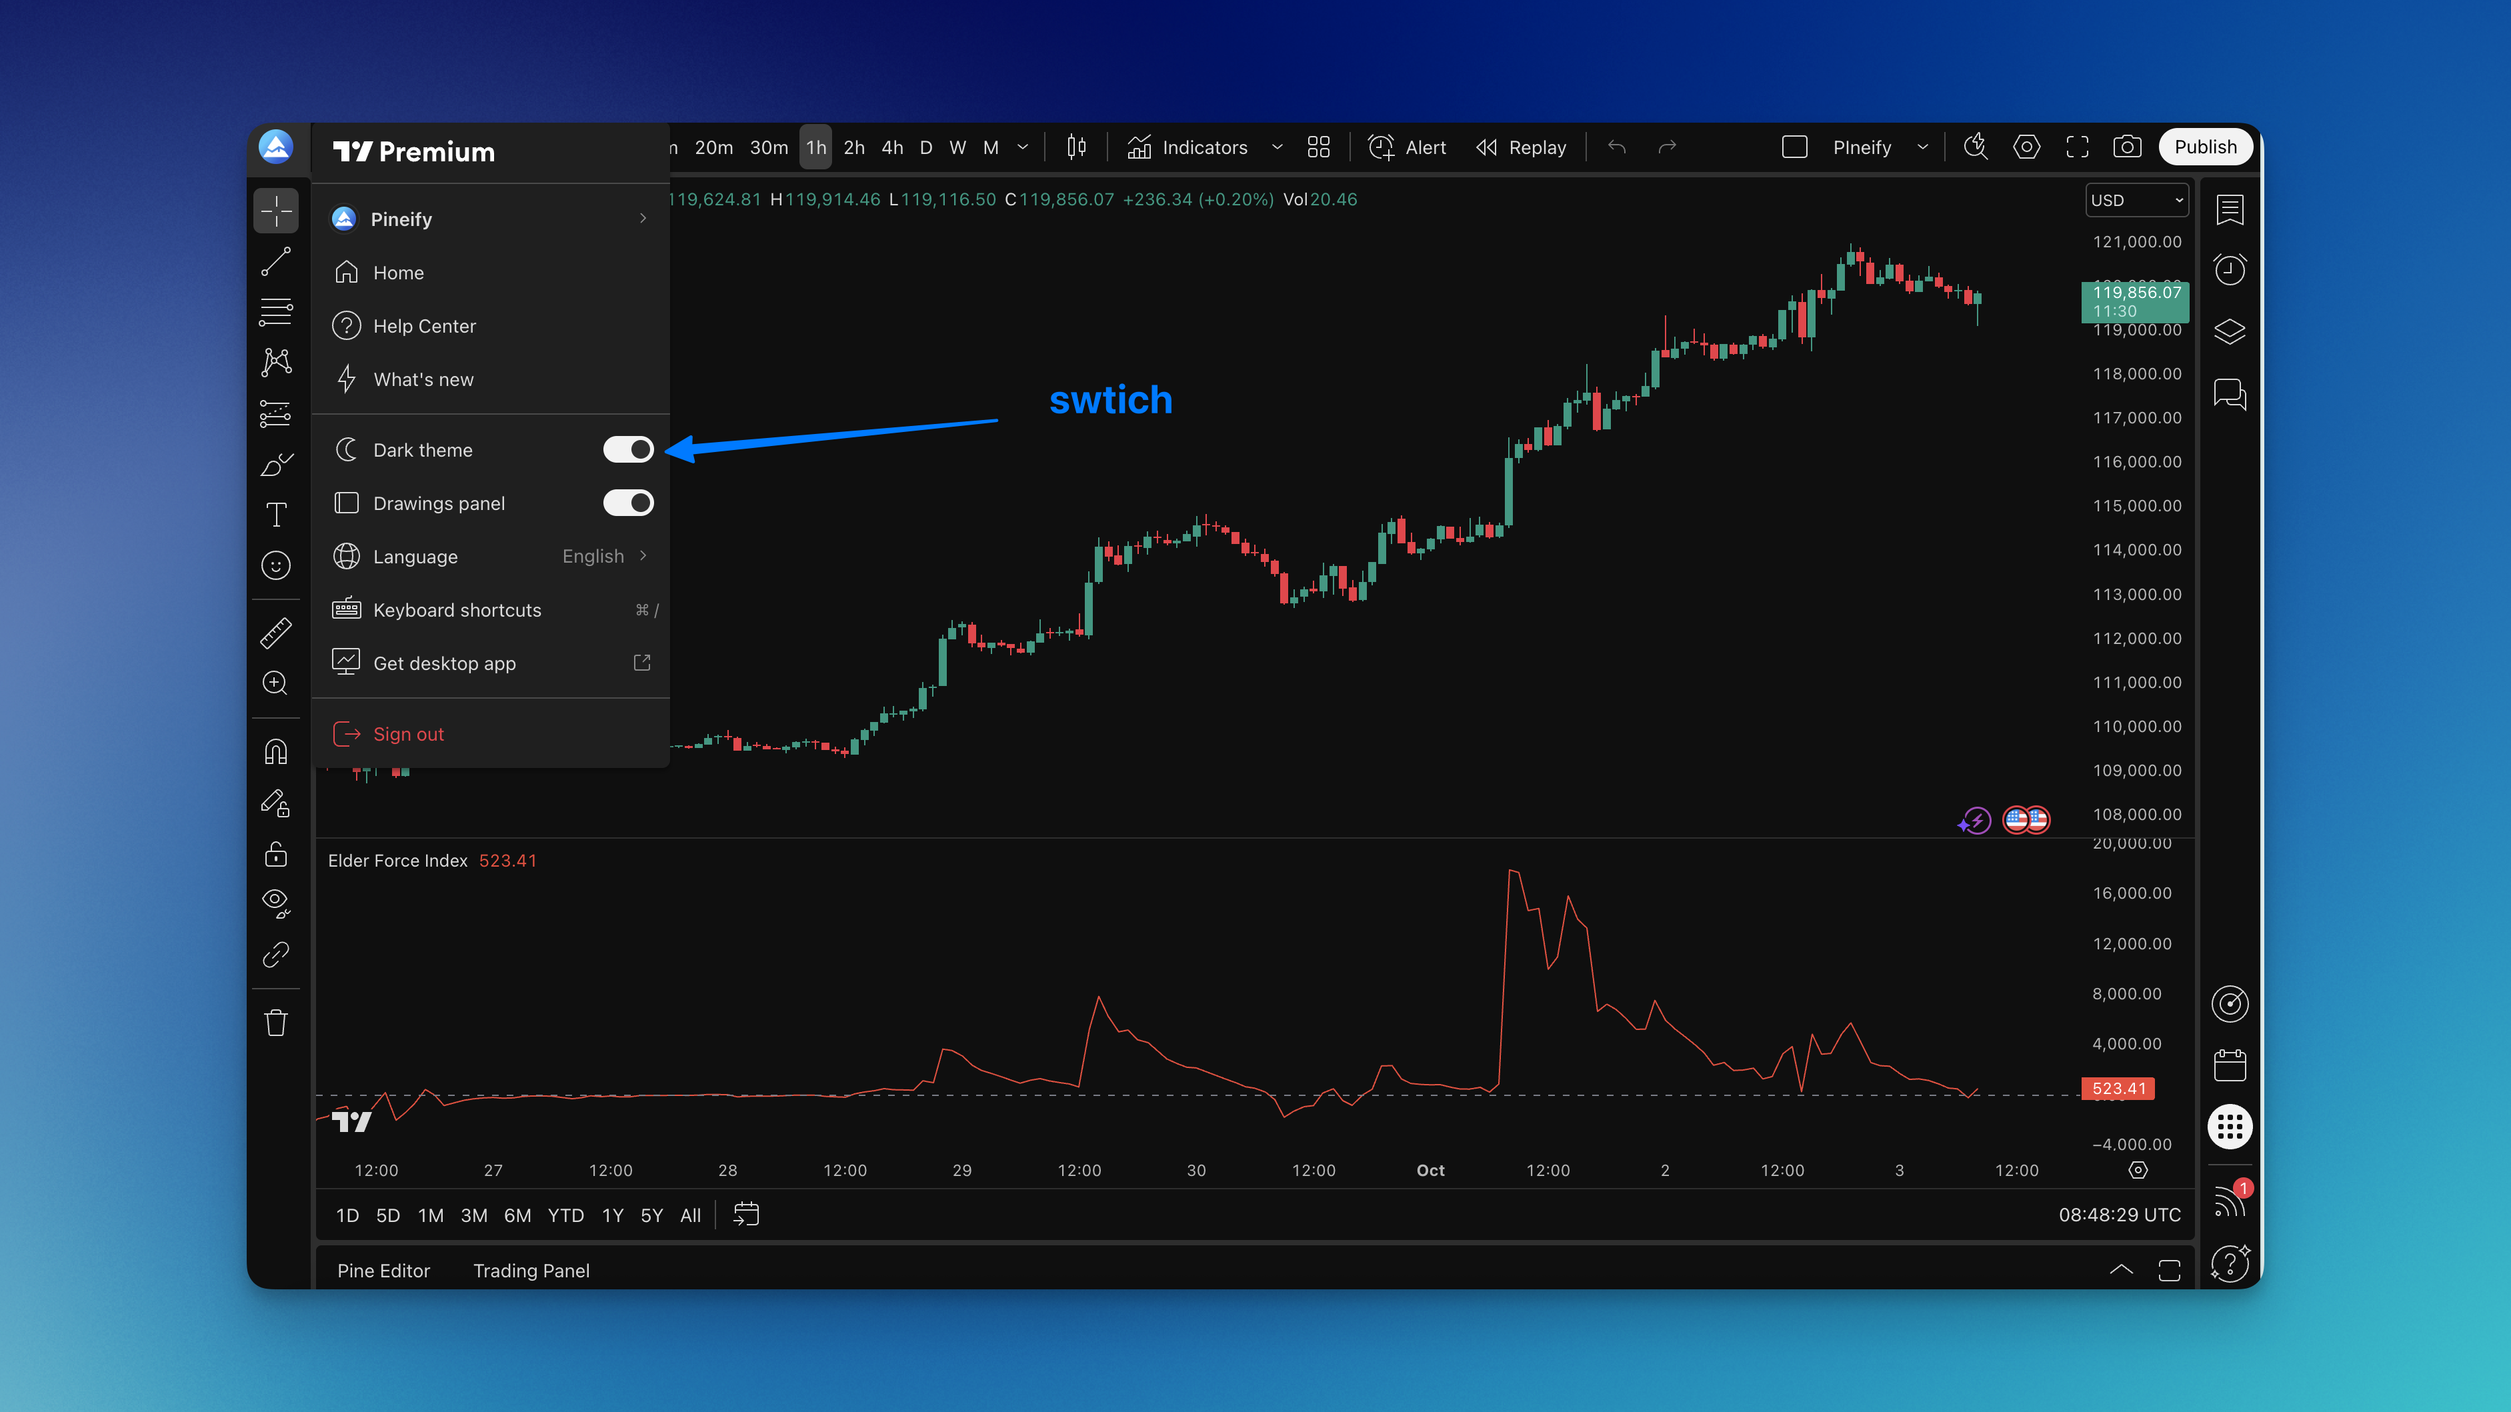Open the USD currency dropdown

point(2136,200)
